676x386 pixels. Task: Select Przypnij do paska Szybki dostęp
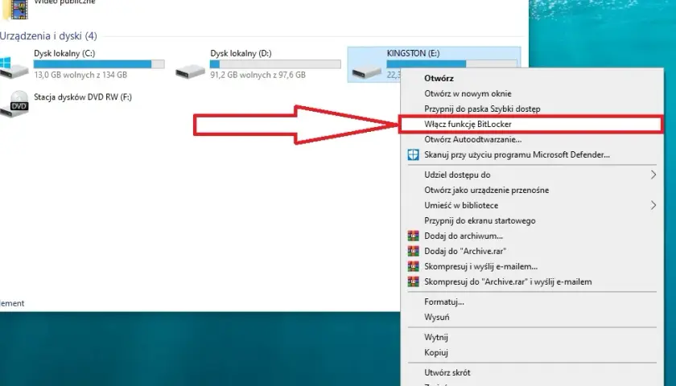pos(482,109)
